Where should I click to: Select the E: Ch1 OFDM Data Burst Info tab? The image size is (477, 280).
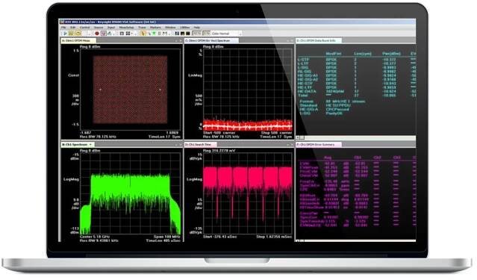click(x=319, y=40)
